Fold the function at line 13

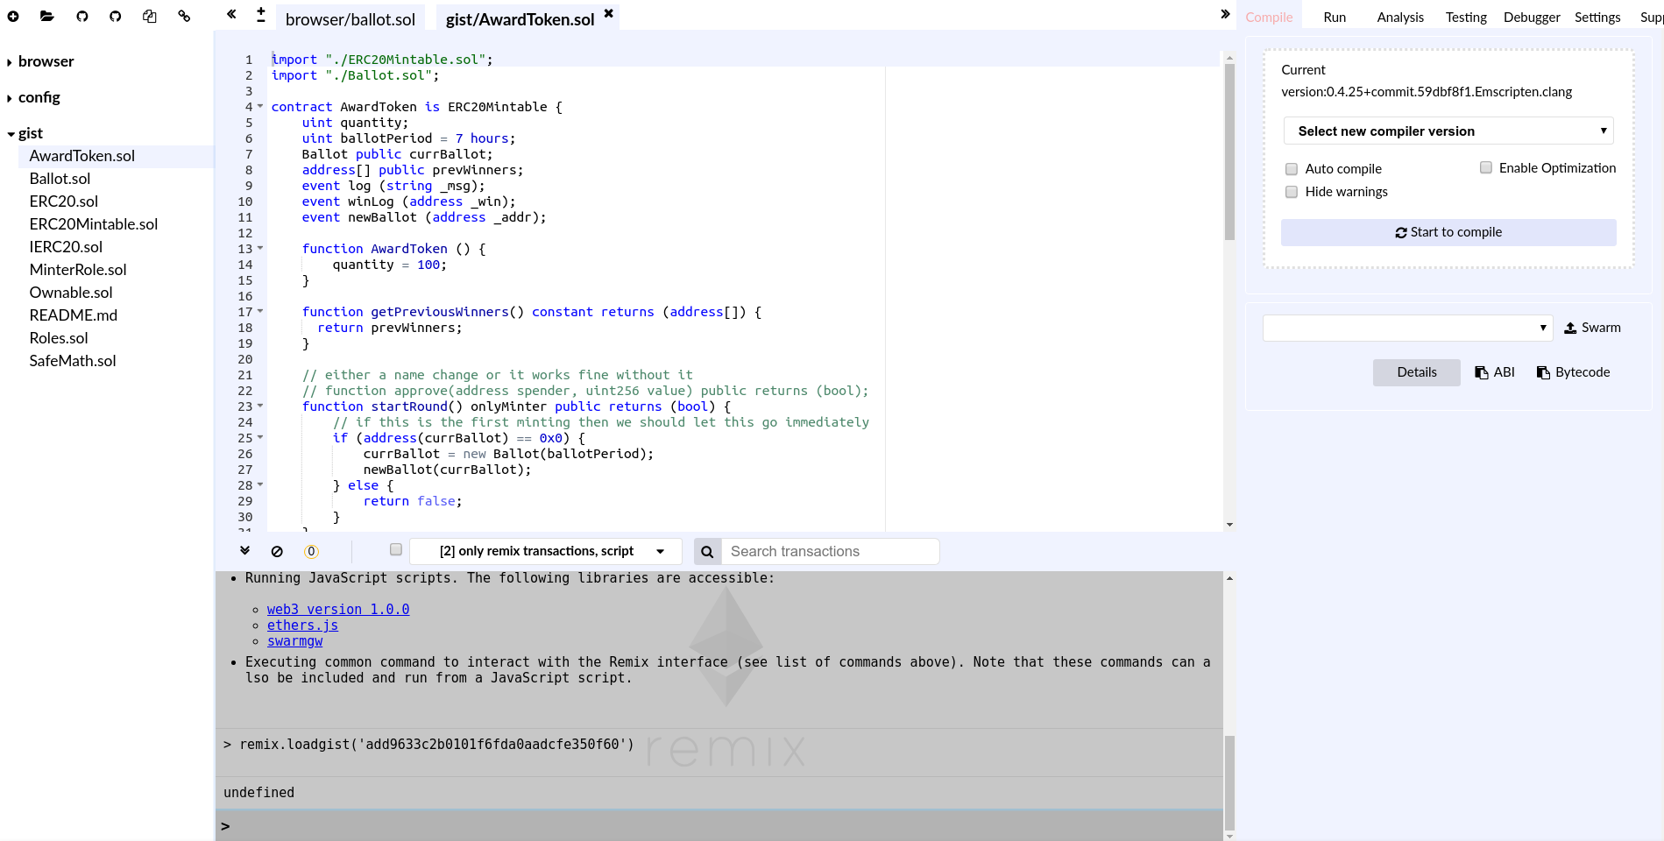[260, 249]
